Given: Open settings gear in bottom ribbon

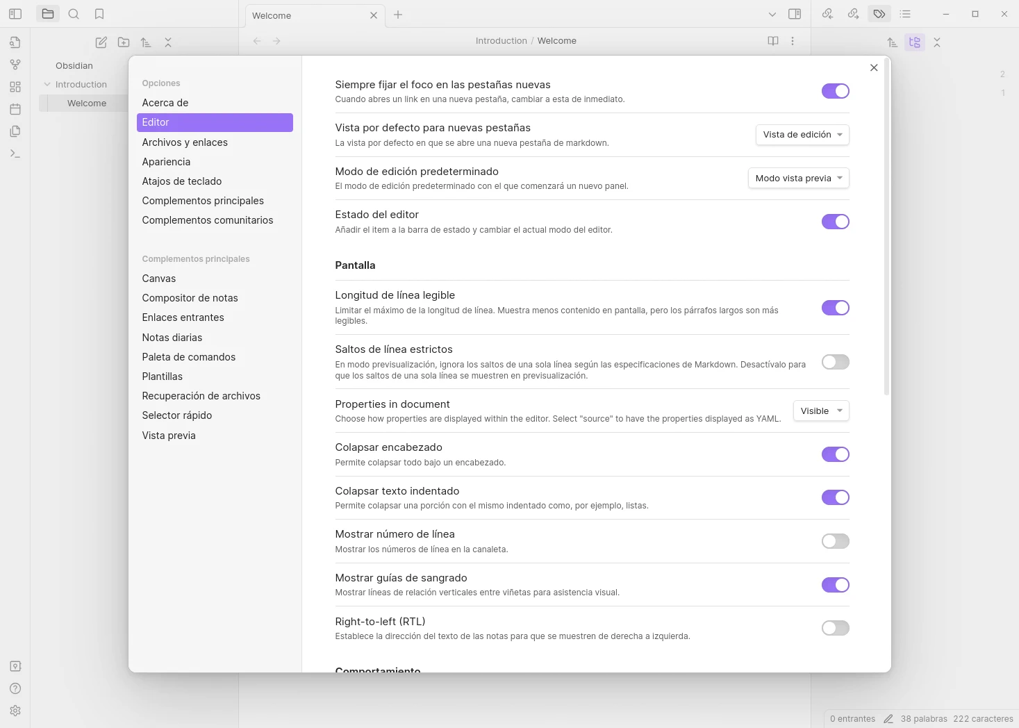Looking at the screenshot, I should coord(15,711).
